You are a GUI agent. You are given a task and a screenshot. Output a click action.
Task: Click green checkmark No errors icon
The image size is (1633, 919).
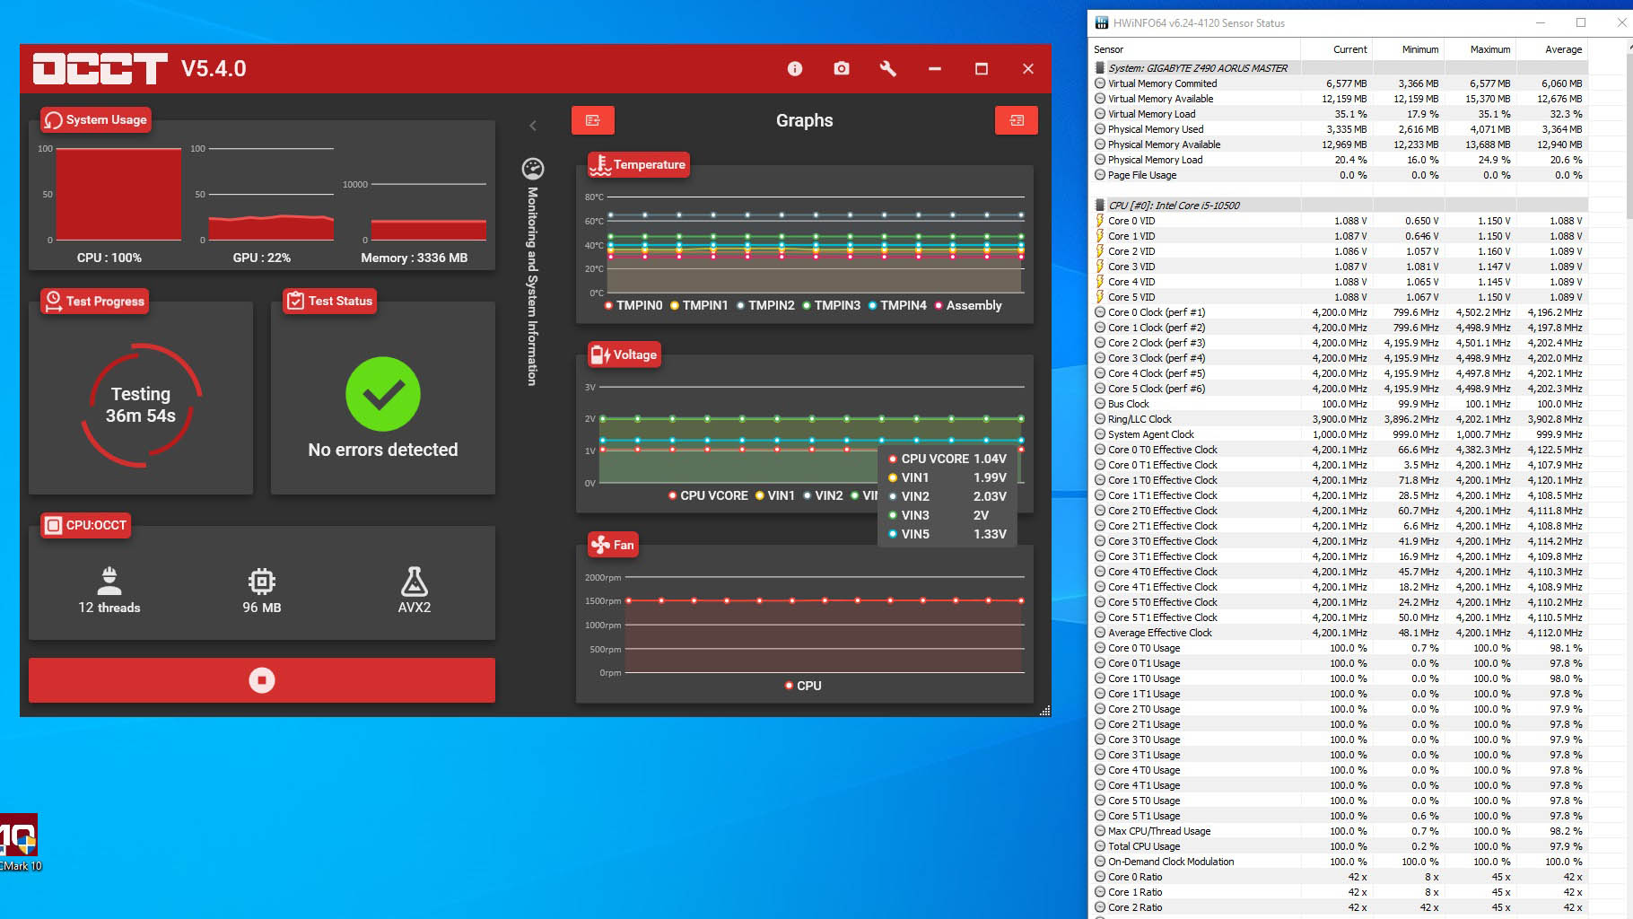[x=383, y=394]
